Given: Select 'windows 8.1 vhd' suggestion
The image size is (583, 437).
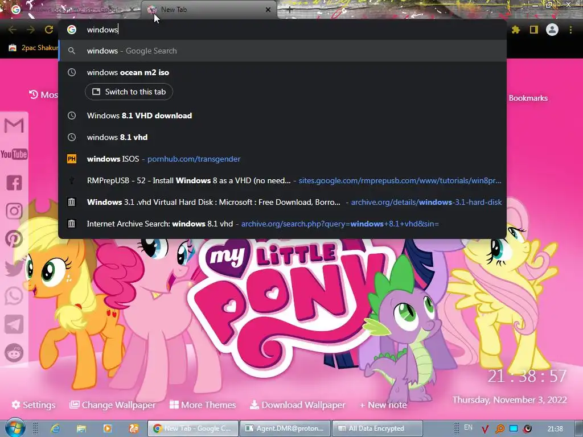Looking at the screenshot, I should click(x=282, y=137).
